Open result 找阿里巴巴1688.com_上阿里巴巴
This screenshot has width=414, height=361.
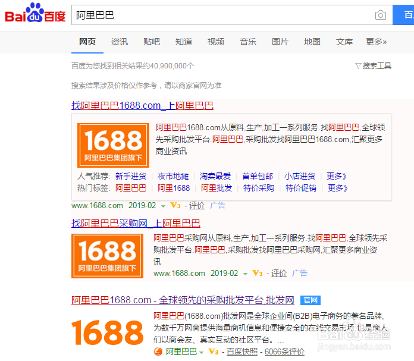tap(142, 106)
